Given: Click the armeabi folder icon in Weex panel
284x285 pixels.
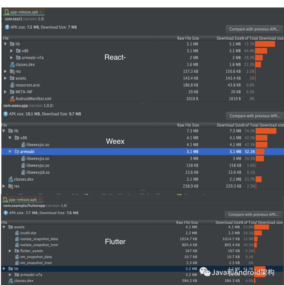Looking at the screenshot, I should point(17,151).
